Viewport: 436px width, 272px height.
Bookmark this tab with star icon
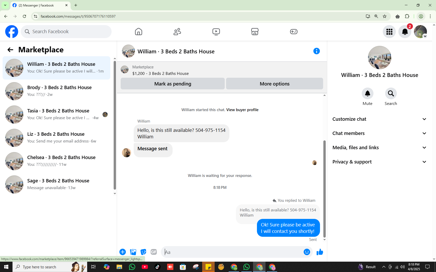(x=385, y=16)
